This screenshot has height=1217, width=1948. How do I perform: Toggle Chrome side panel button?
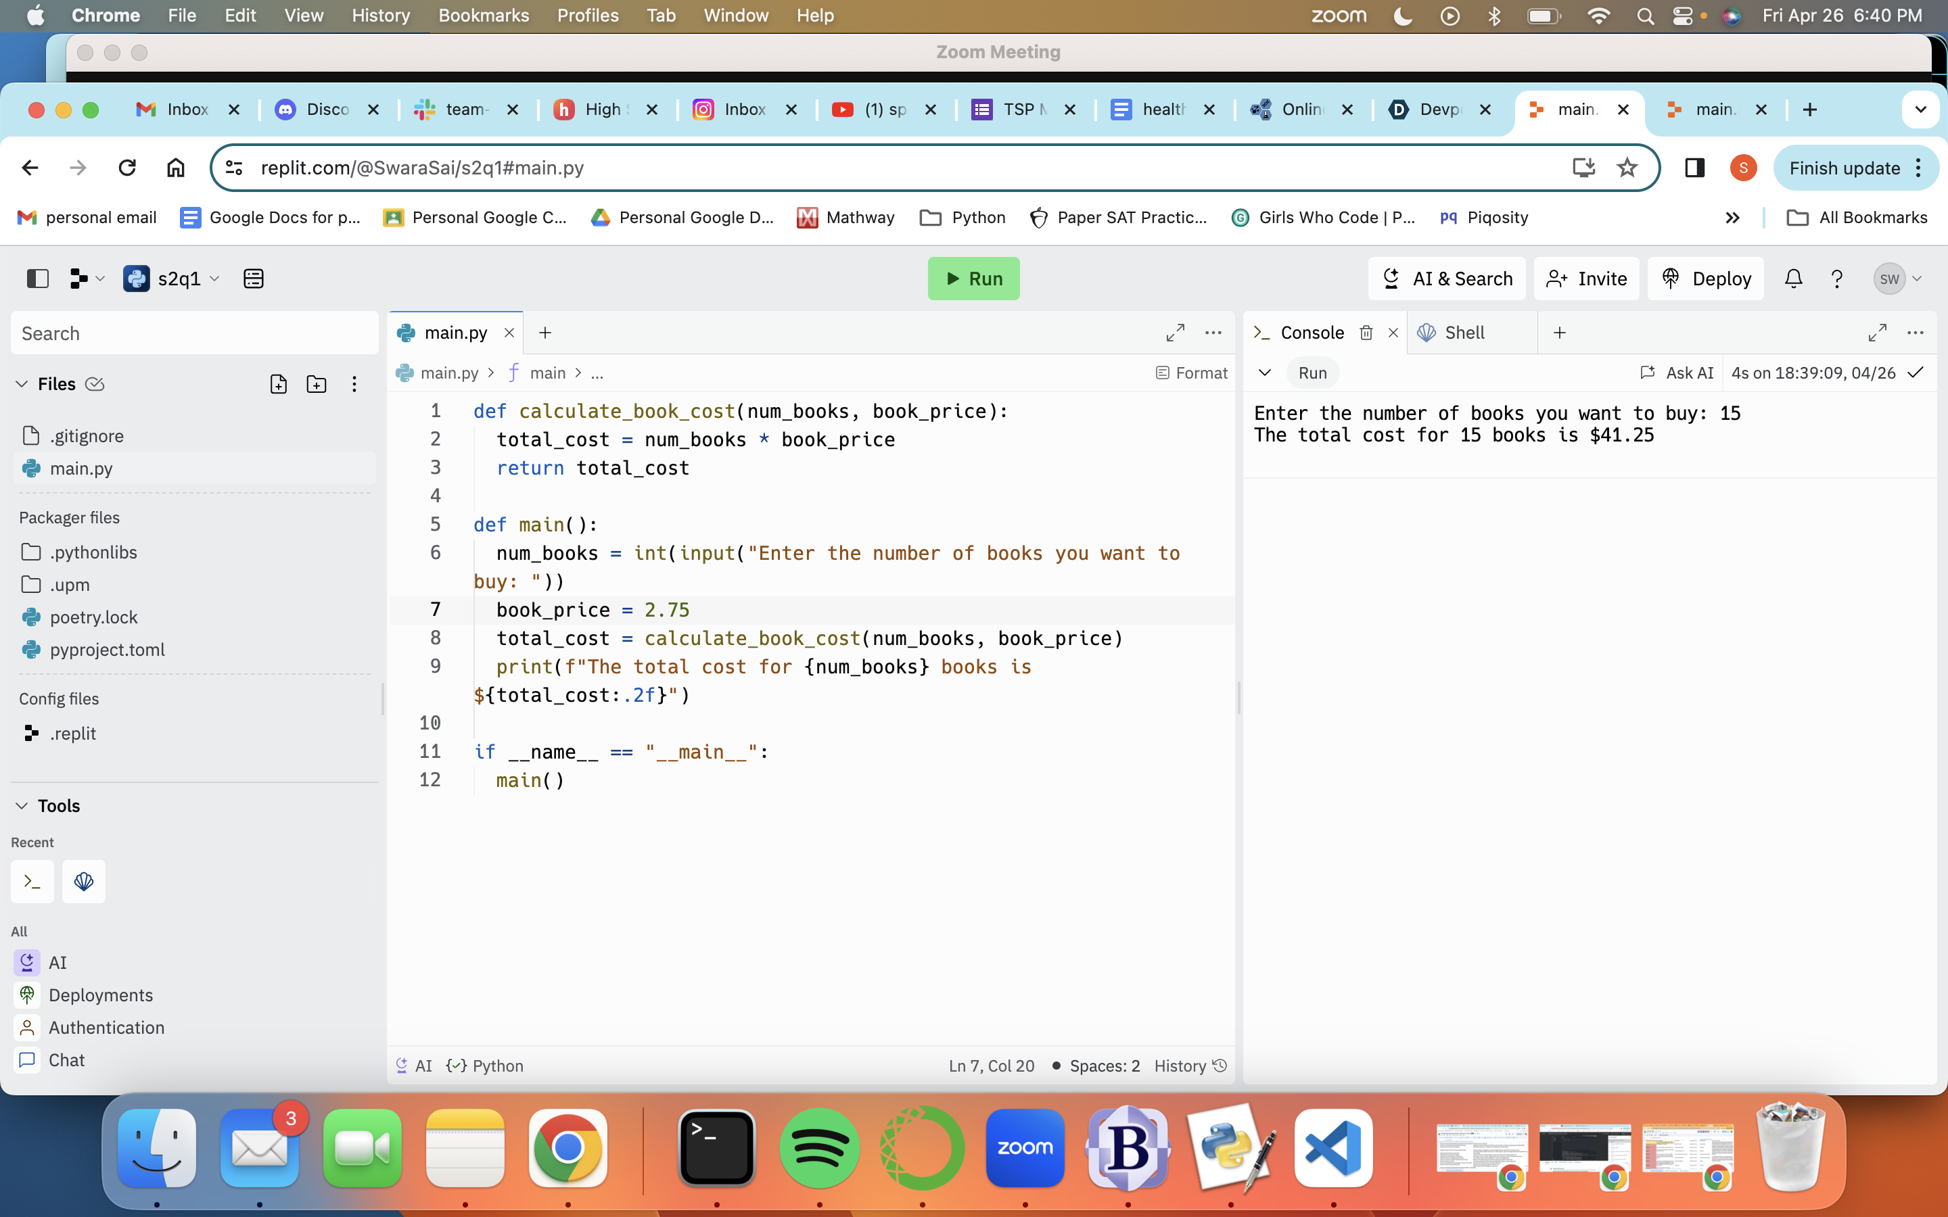(x=1694, y=168)
